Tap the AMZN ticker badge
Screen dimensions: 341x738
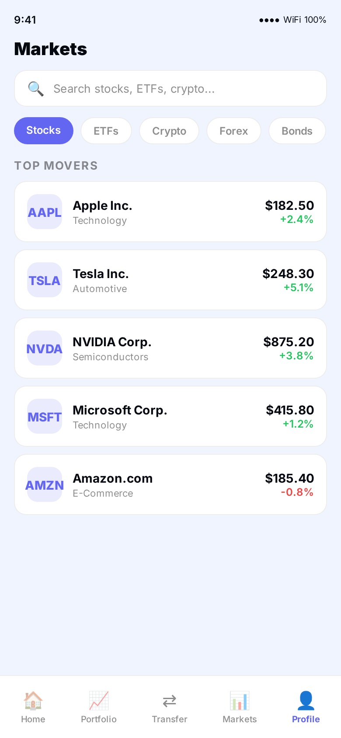pyautogui.click(x=45, y=485)
